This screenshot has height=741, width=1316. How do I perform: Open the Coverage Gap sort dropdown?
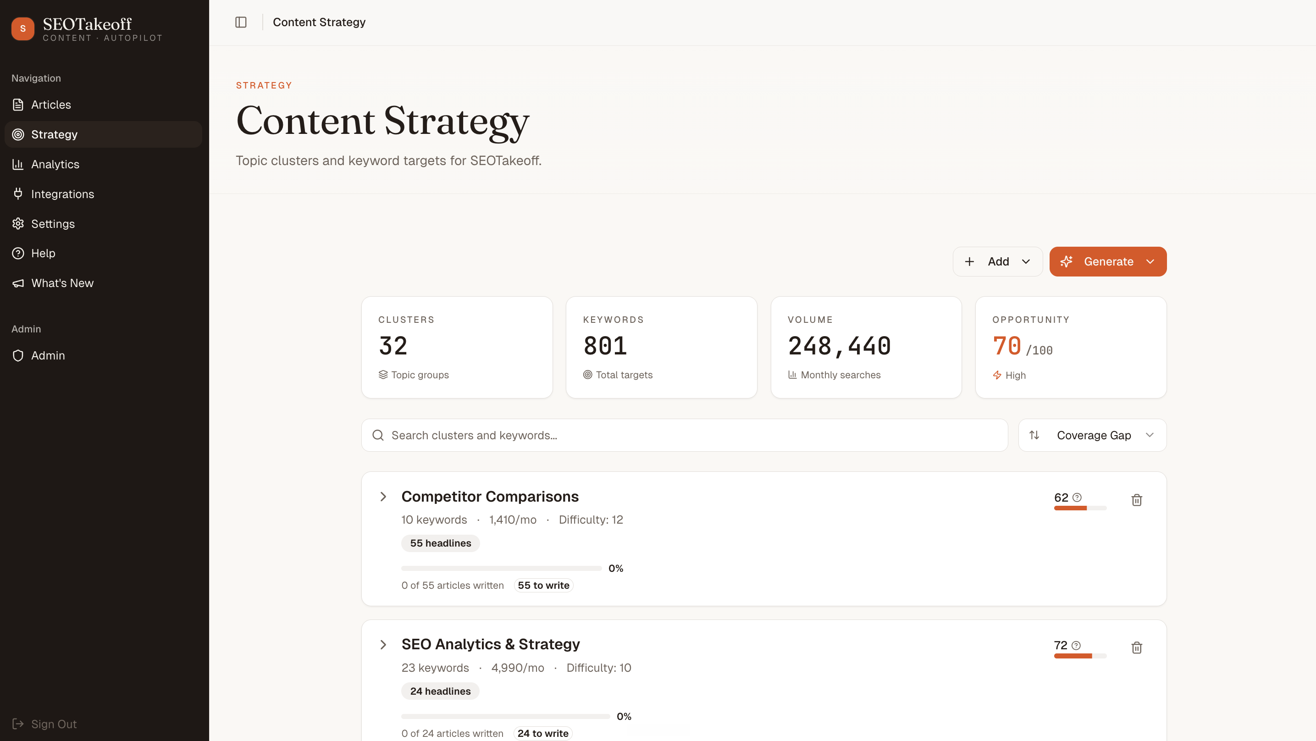1092,436
